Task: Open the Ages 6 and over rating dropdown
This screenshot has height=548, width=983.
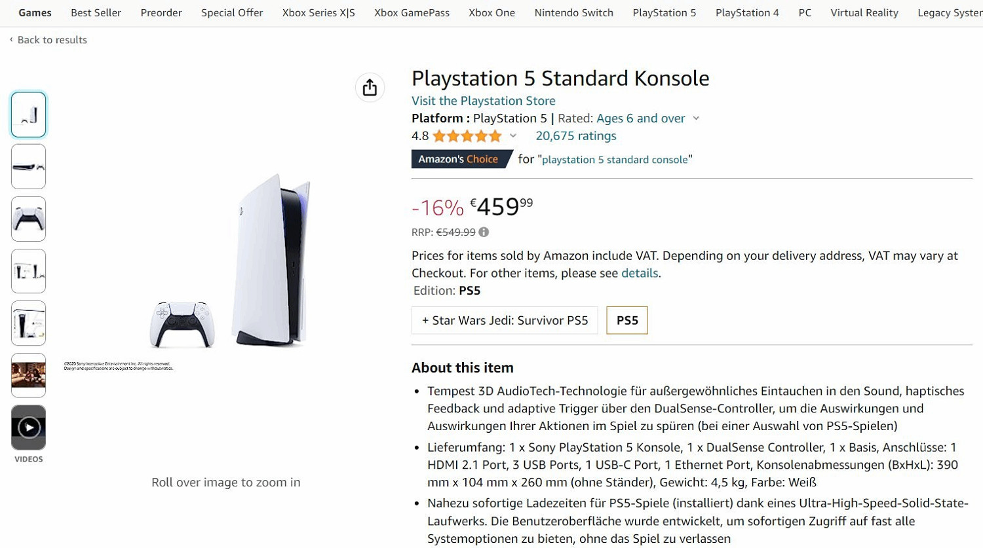Action: coord(641,119)
